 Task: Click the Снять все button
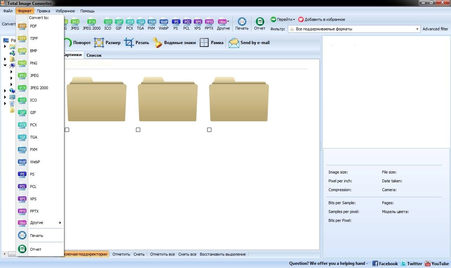187,254
